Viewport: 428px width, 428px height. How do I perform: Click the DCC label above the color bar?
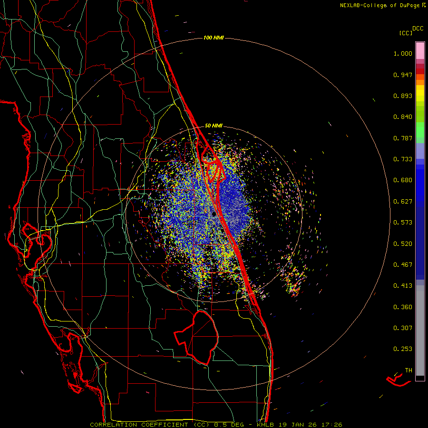tap(418, 29)
